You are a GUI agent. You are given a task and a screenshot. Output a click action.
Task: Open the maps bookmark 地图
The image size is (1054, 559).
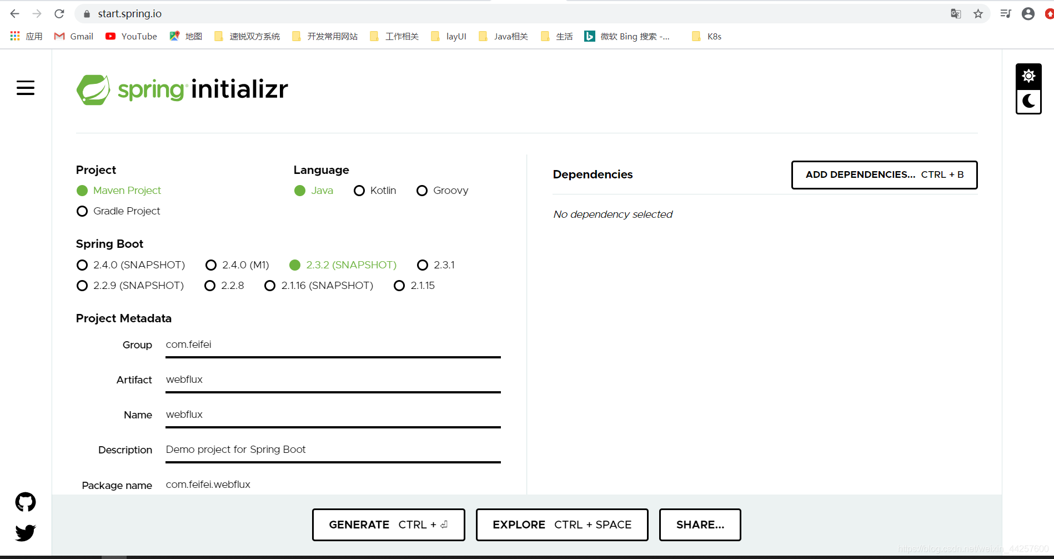(185, 36)
